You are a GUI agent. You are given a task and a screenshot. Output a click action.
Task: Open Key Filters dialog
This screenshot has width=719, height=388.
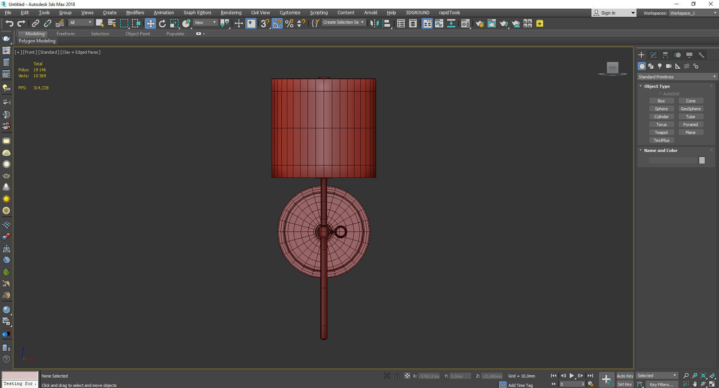click(661, 384)
